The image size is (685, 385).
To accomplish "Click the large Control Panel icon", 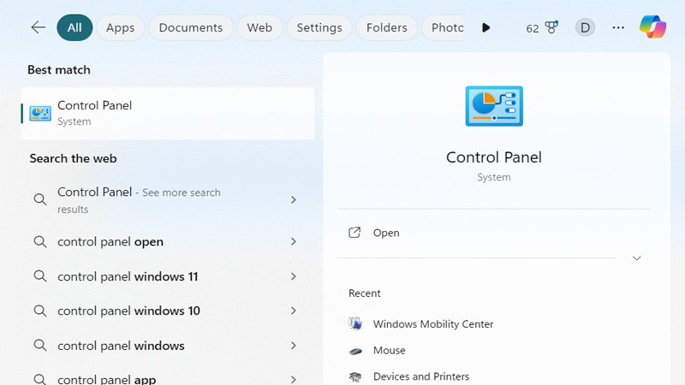I will [494, 107].
